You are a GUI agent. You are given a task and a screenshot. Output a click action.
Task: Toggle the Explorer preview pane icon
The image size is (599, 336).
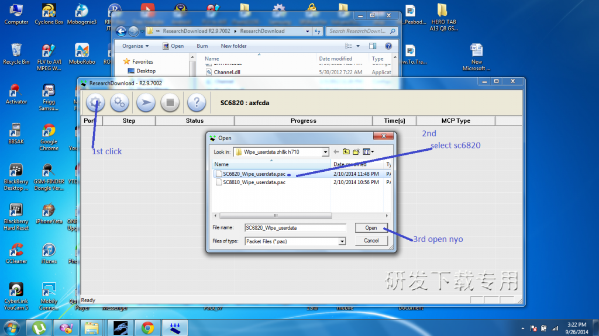[x=373, y=46]
